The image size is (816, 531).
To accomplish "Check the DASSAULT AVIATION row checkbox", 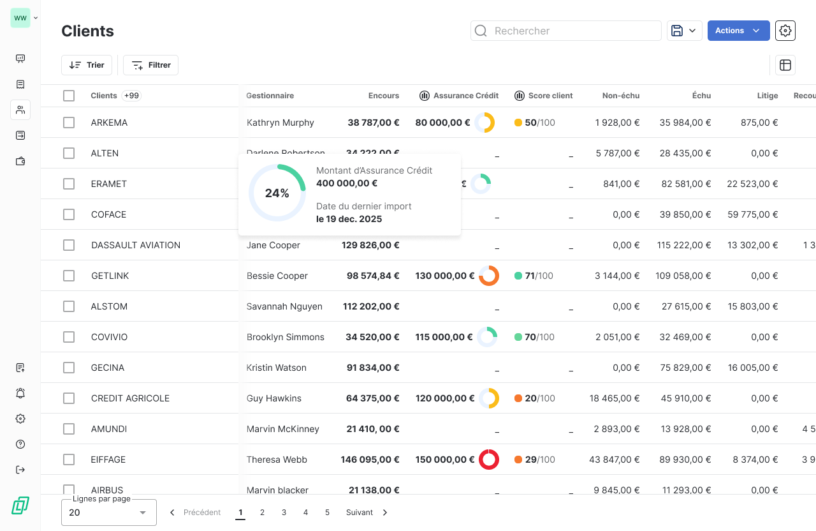I will click(69, 245).
